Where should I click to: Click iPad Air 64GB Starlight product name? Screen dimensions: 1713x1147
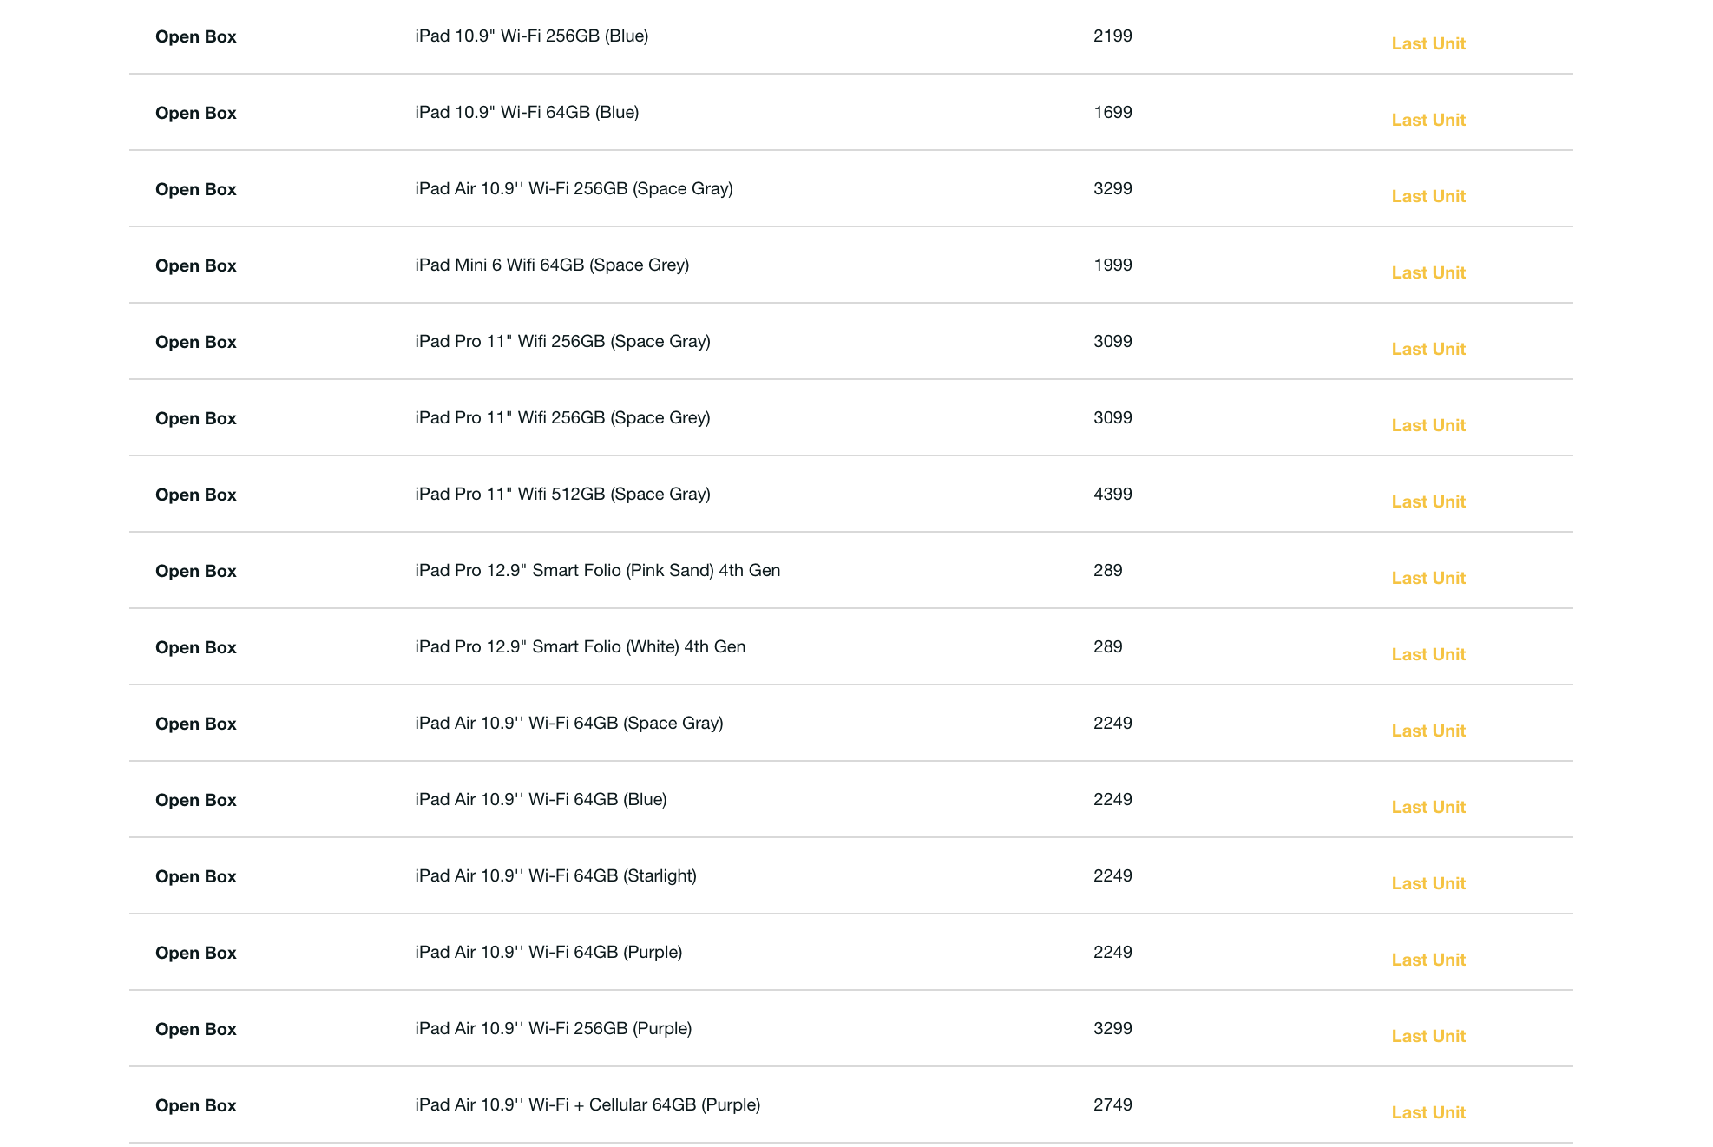(x=555, y=875)
